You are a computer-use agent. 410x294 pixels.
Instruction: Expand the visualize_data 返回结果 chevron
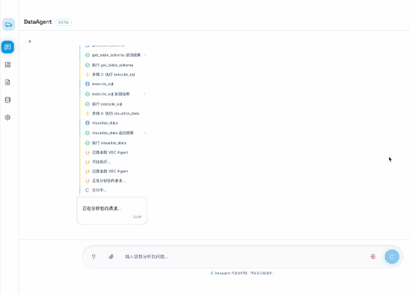click(x=145, y=133)
